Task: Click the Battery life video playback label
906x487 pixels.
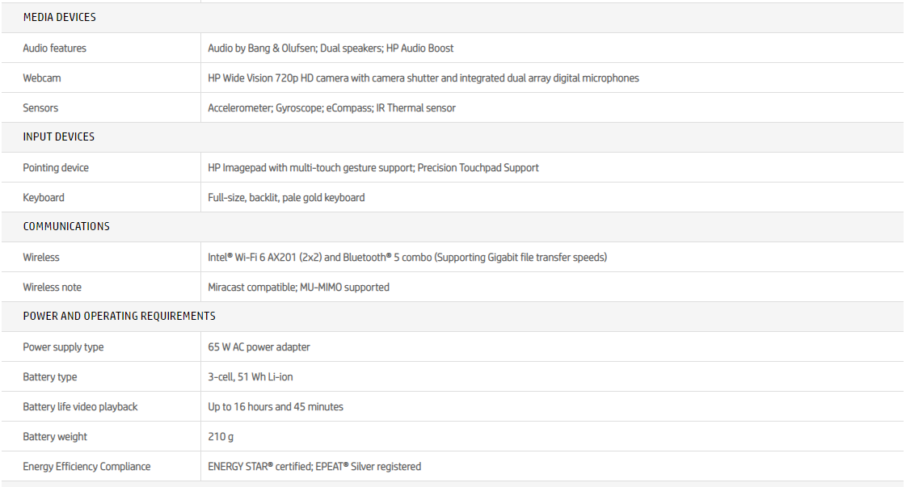Action: click(80, 407)
